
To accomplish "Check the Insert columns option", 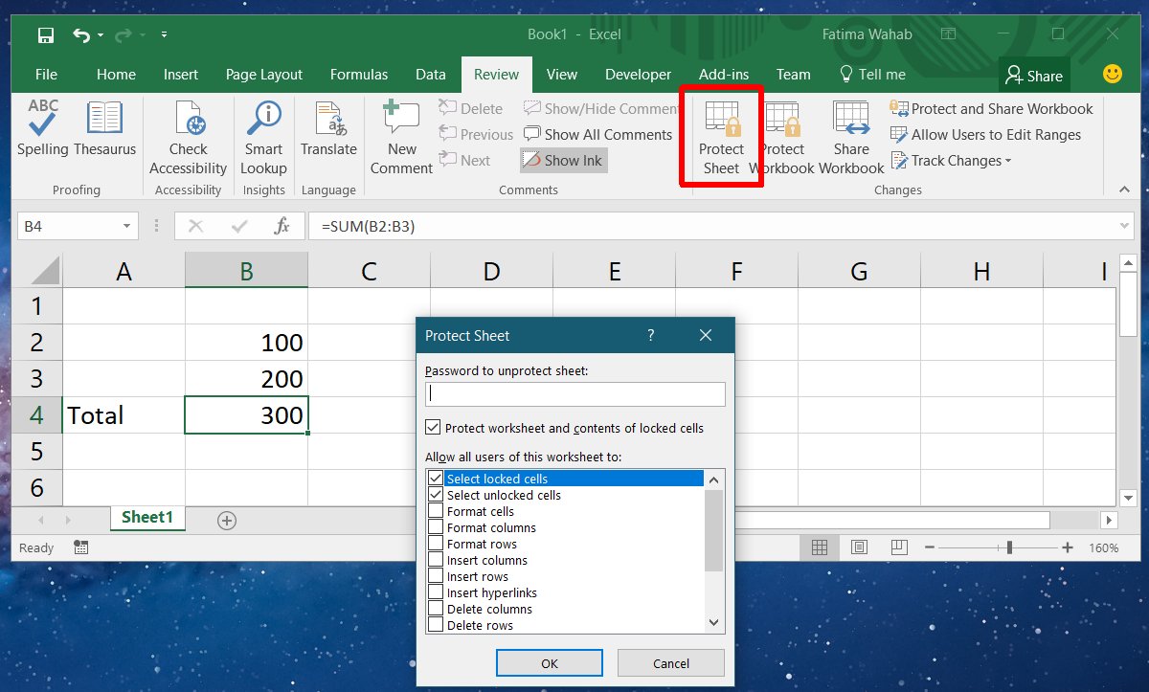I will coord(436,560).
